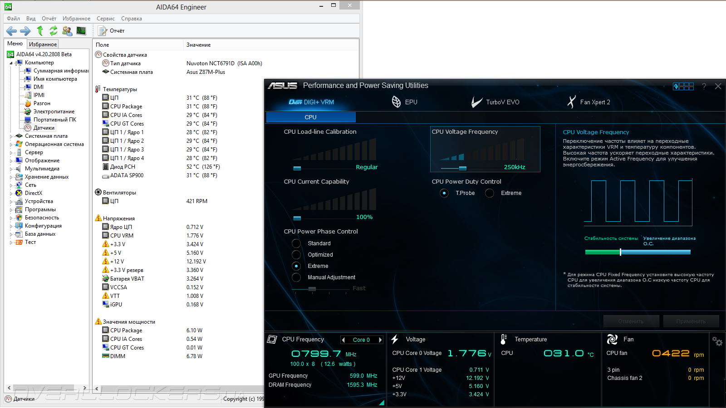Open the Fan Xpert 2 section

[589, 102]
